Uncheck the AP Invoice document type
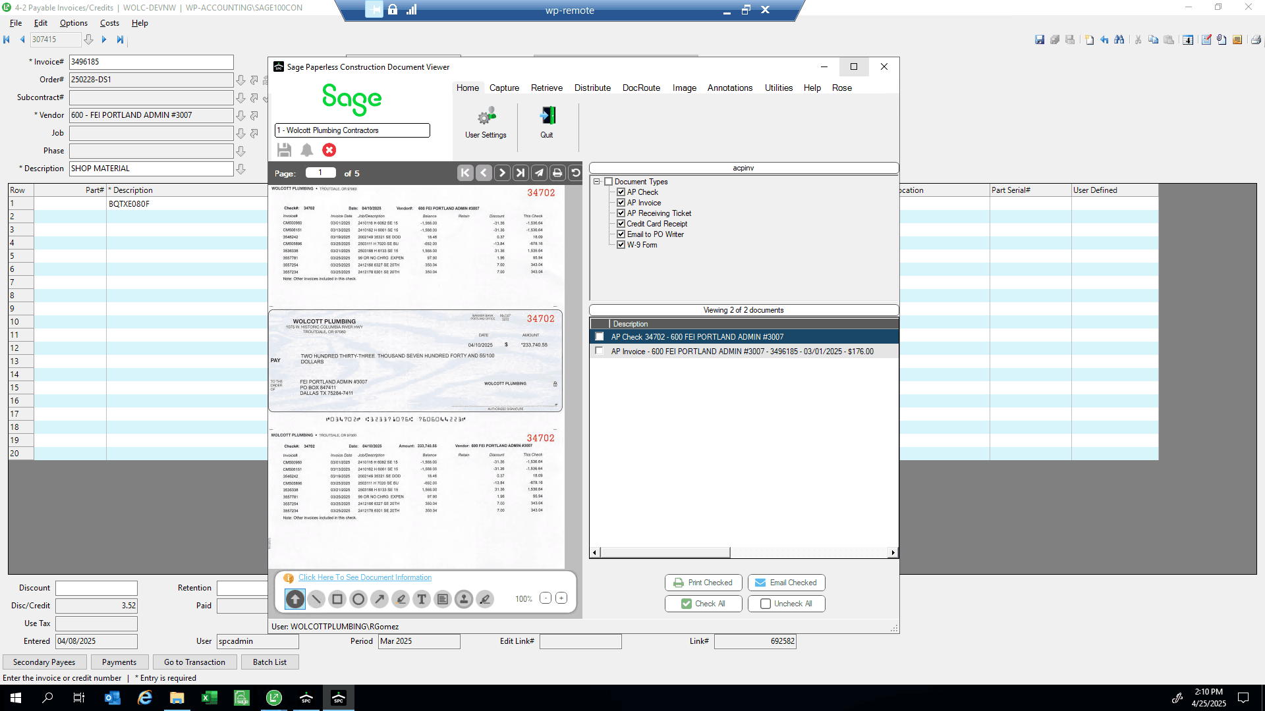The width and height of the screenshot is (1265, 711). [621, 203]
